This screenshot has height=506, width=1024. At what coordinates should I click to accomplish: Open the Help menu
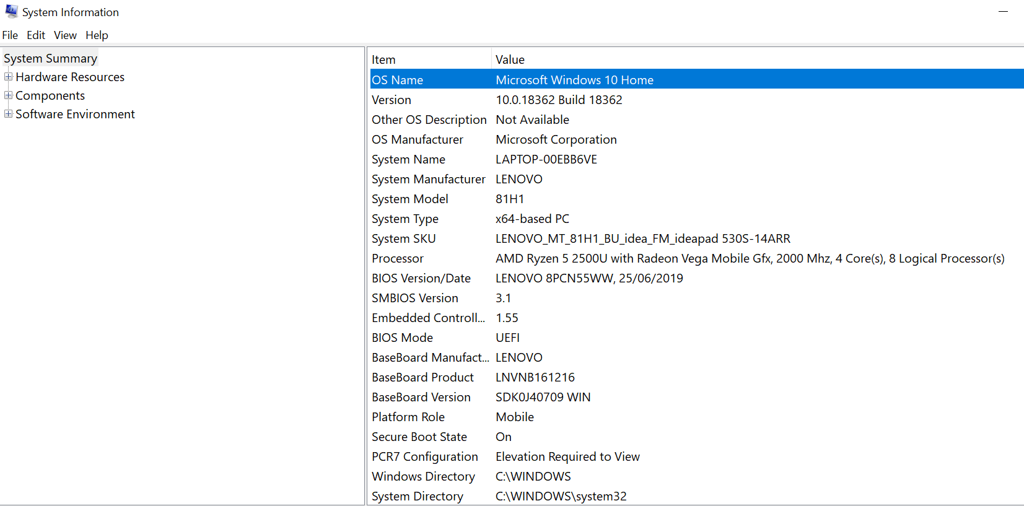tap(97, 35)
